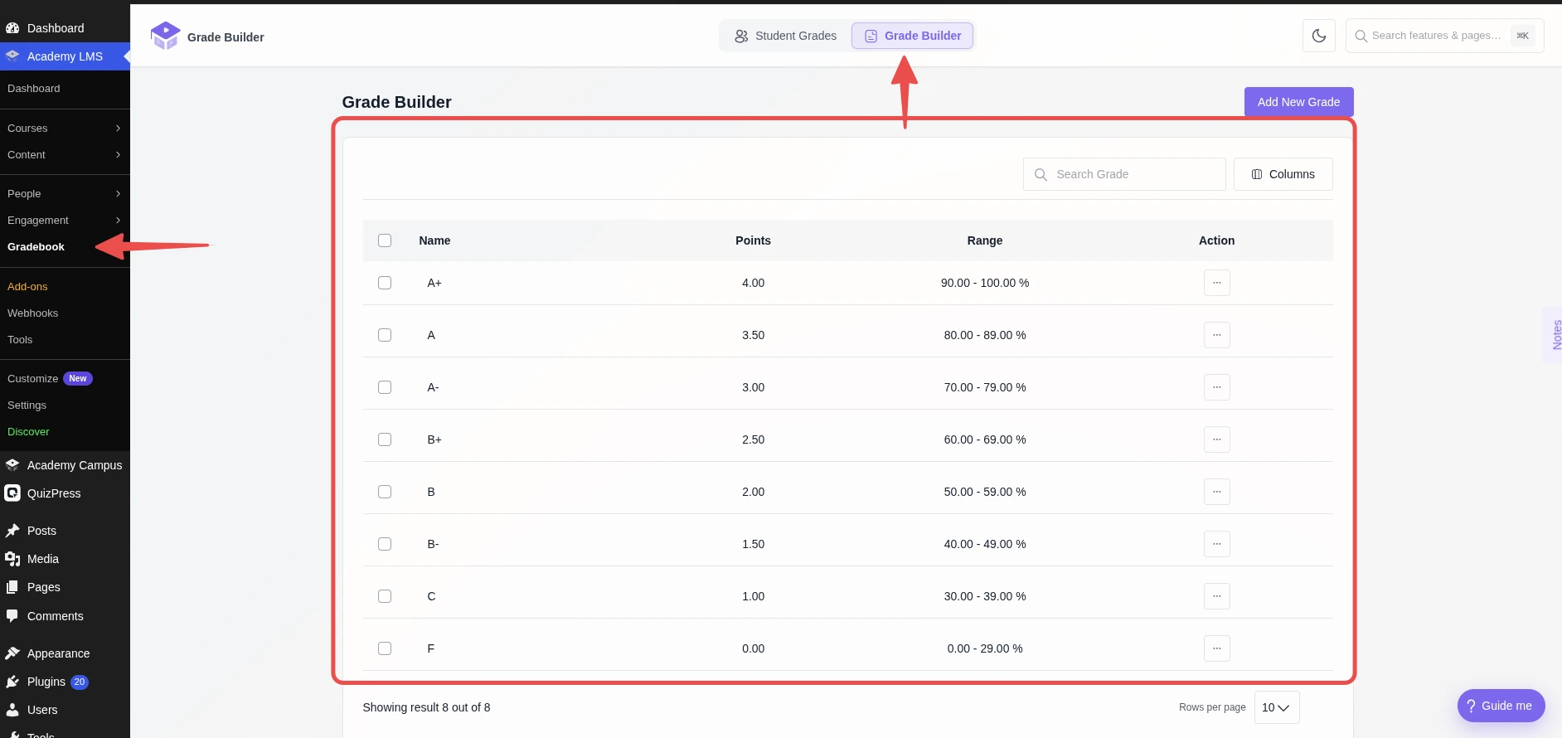Open Media library icon
Screen dimensions: 1562x738
pyautogui.click(x=12, y=559)
